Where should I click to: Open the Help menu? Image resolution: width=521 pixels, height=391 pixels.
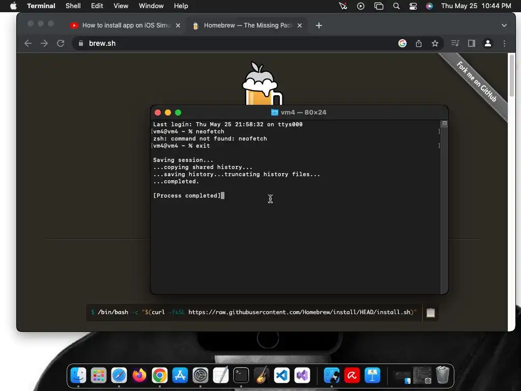[x=181, y=6]
